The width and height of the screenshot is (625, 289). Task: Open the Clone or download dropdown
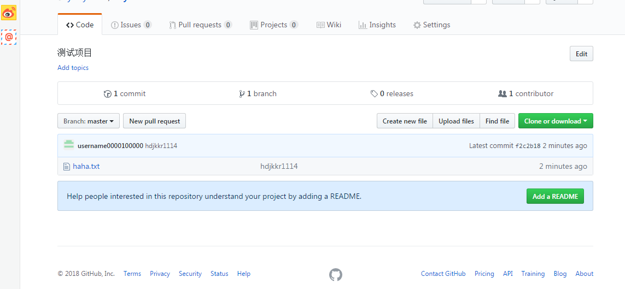coord(556,121)
